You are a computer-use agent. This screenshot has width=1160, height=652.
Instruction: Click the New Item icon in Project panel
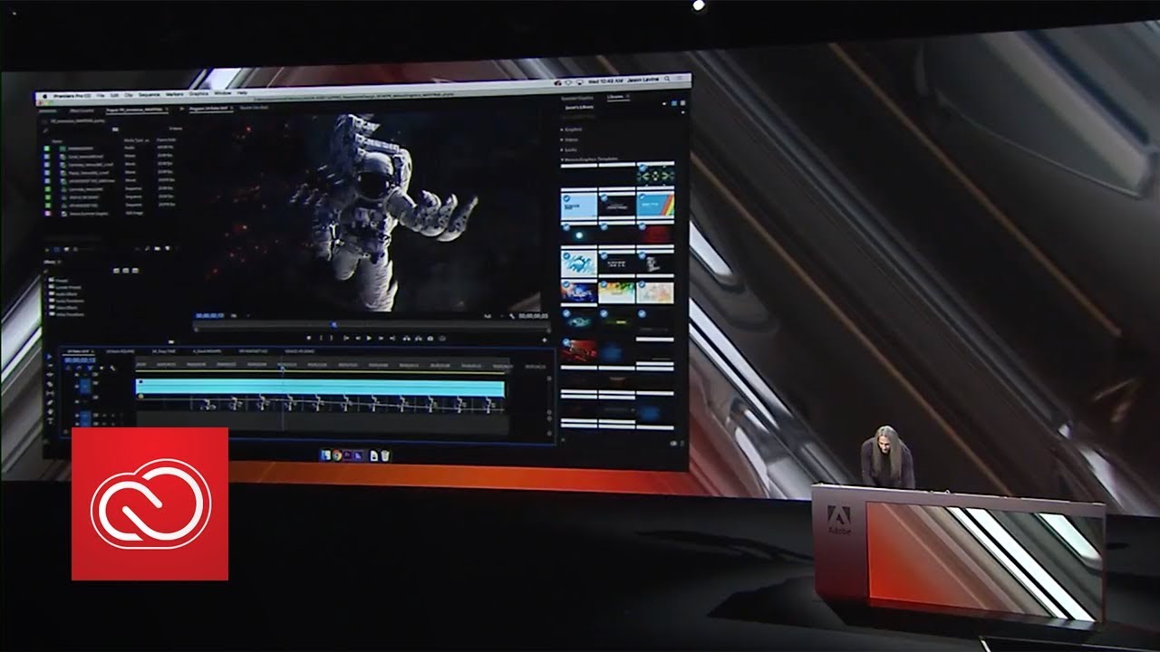[x=167, y=248]
